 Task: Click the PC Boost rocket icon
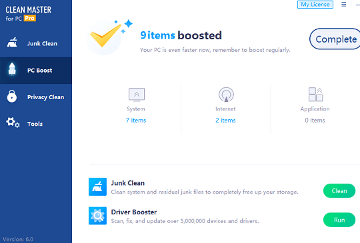[12, 69]
